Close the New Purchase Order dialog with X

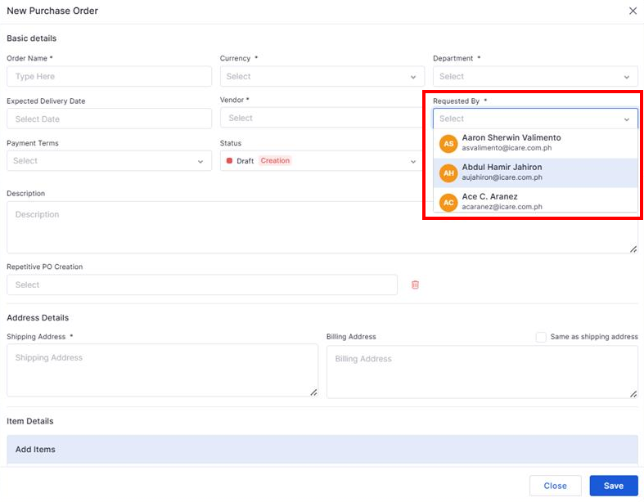point(632,11)
